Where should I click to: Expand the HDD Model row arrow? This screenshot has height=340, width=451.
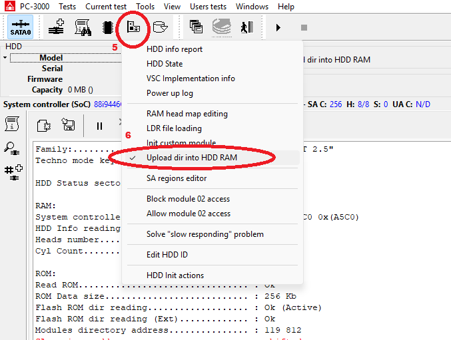pos(6,58)
